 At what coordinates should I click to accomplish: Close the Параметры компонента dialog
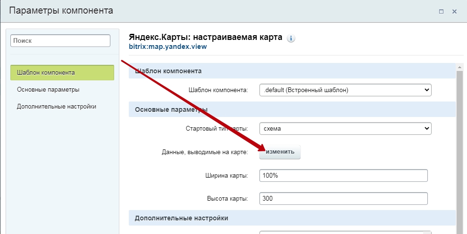tap(454, 12)
